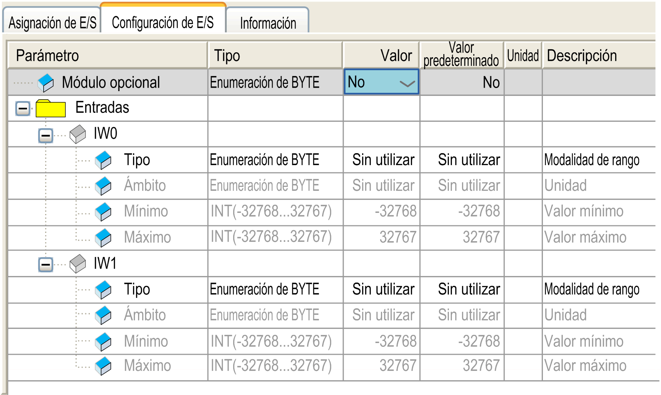The image size is (661, 395).
Task: Click the Descripción column header
Action: pos(599,55)
